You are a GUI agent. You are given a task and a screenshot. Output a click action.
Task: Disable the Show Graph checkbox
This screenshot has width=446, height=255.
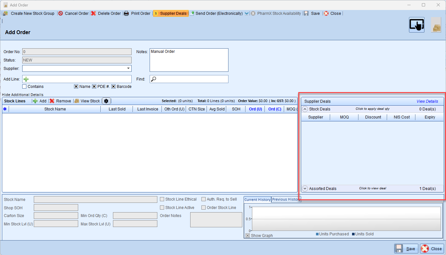(247, 236)
